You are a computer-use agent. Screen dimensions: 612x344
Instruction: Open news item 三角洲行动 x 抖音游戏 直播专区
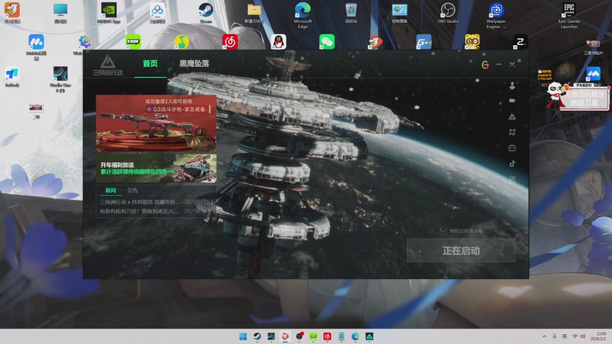(x=139, y=202)
